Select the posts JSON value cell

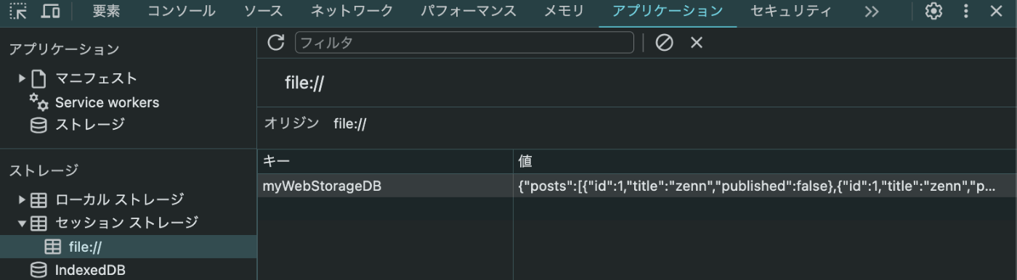click(x=765, y=186)
